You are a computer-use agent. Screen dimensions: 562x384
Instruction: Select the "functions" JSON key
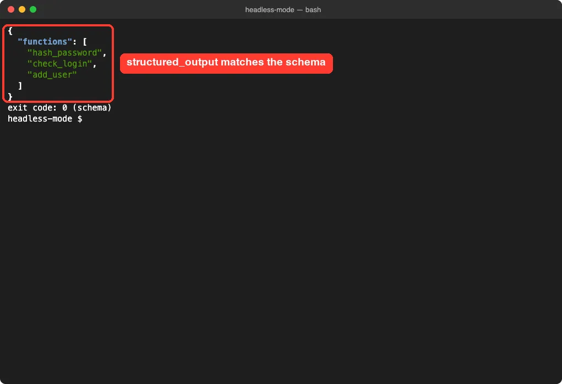coord(45,42)
